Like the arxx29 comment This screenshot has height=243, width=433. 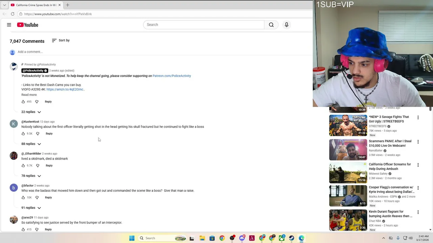pyautogui.click(x=23, y=230)
